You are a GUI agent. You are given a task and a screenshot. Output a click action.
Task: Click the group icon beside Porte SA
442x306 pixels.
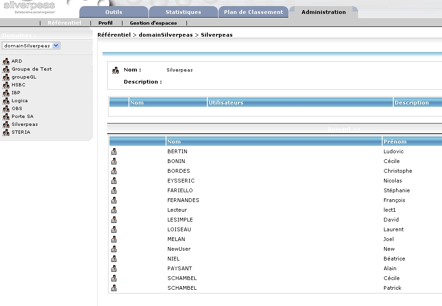pos(6,117)
